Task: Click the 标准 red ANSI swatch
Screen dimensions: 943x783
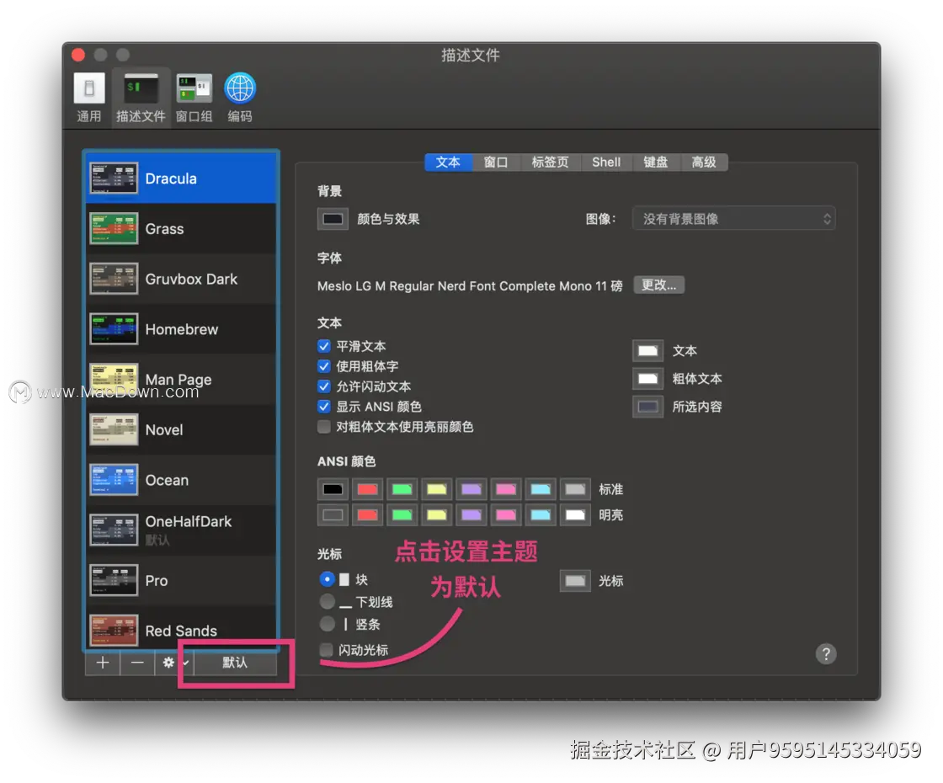Action: click(x=367, y=489)
